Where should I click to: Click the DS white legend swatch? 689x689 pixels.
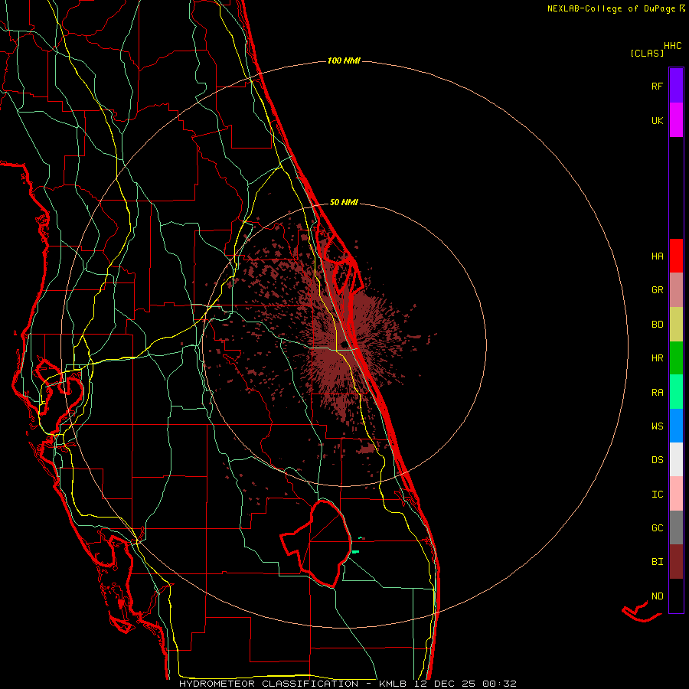coord(676,459)
